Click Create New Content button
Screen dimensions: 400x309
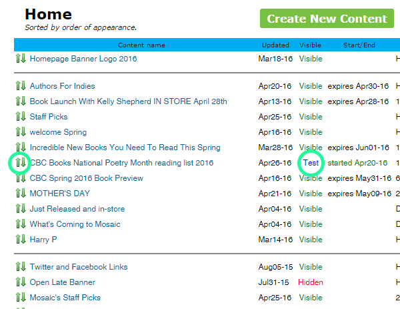click(327, 19)
